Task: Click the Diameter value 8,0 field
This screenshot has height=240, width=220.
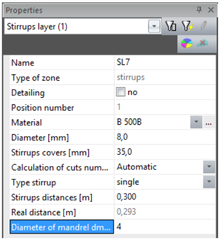Action: [x=165, y=137]
